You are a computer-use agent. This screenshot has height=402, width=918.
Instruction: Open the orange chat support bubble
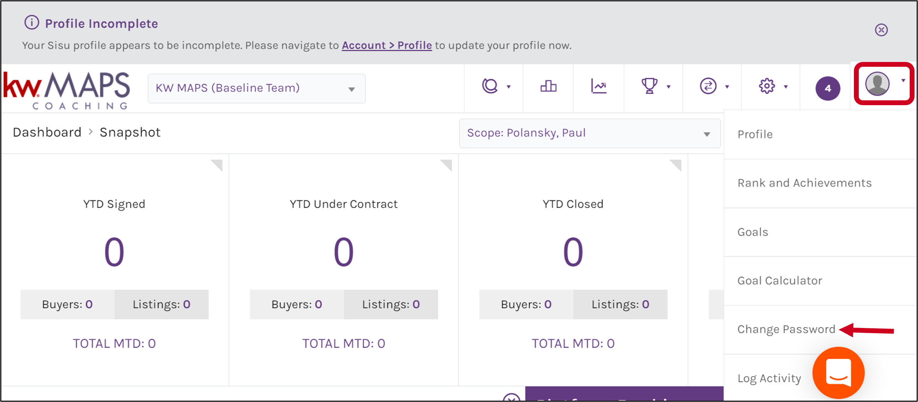pos(838,373)
